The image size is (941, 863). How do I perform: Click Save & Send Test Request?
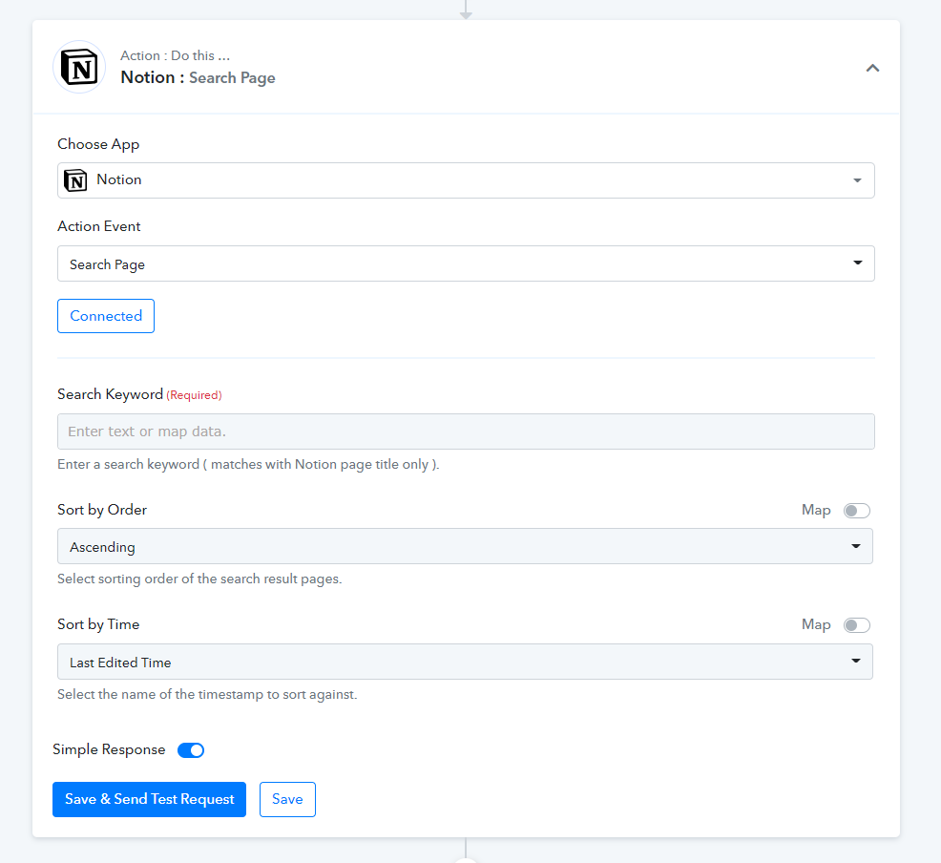click(150, 799)
